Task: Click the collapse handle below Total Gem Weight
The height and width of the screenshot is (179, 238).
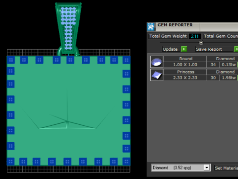Action: pos(201,43)
